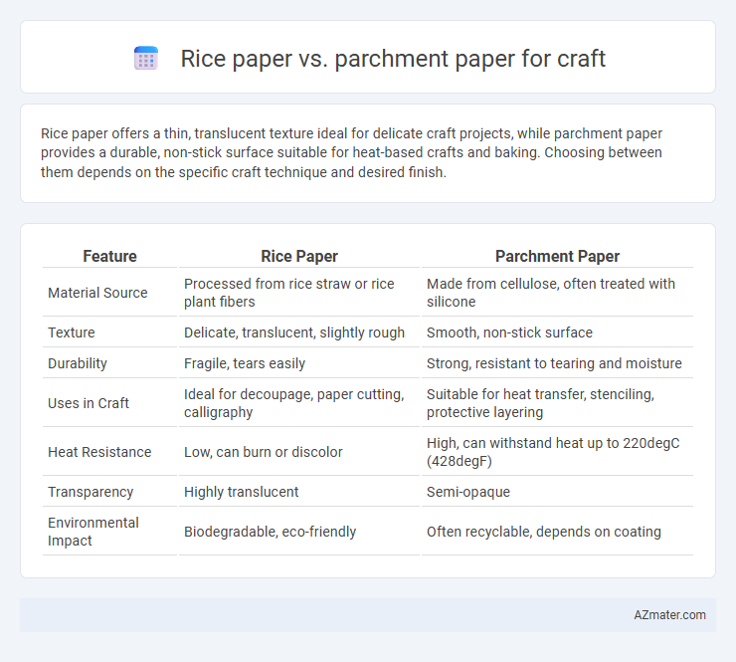Click 'Suitable for heat transfer, stenciling' cell

[540, 403]
